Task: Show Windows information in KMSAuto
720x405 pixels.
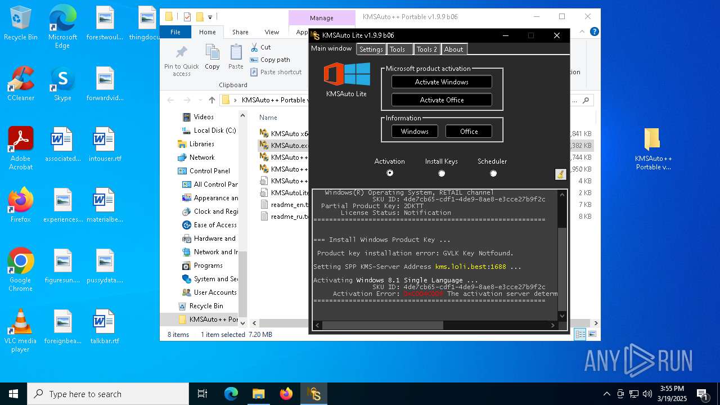Action: 415,131
